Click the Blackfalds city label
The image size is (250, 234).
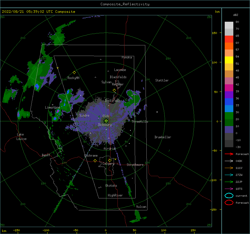tap(118, 77)
